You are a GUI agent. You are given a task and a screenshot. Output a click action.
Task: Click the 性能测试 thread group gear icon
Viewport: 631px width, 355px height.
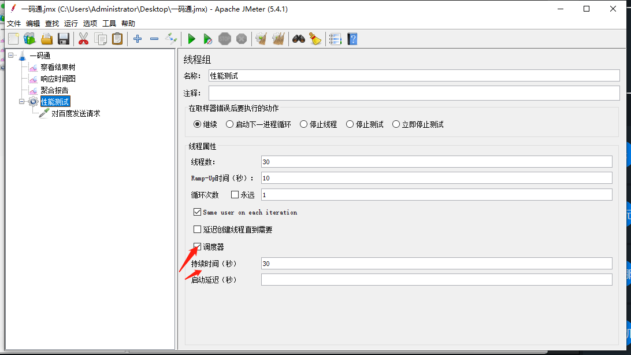[34, 102]
